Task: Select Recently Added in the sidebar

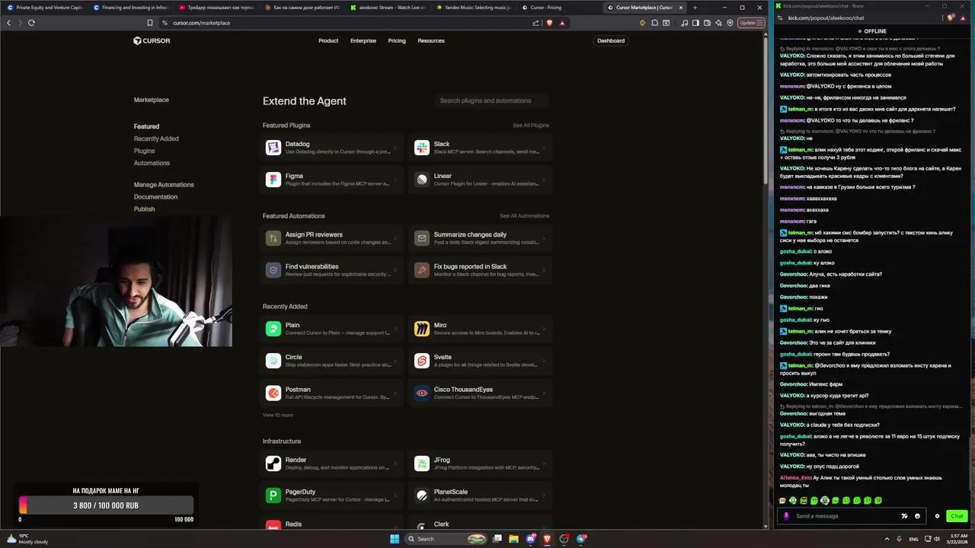Action: coord(156,139)
